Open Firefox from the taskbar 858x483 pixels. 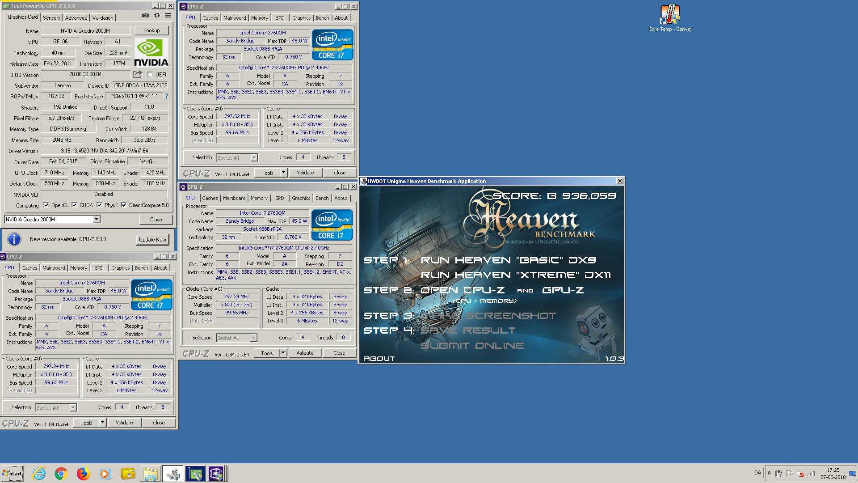pyautogui.click(x=83, y=474)
